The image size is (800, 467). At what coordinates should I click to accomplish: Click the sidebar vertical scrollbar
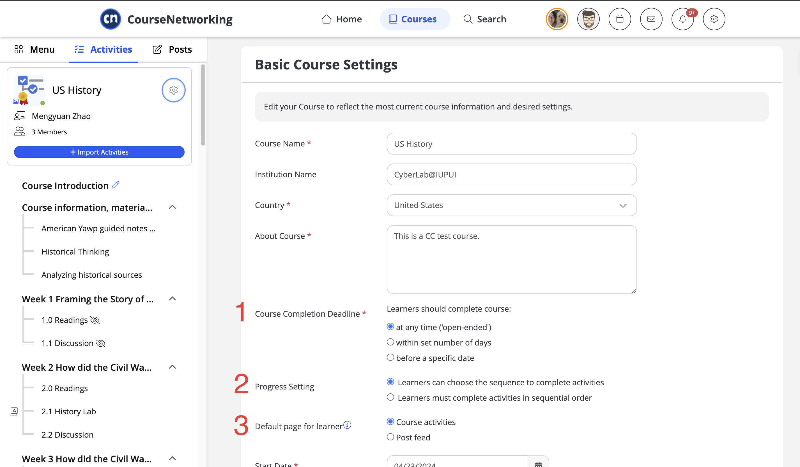click(x=203, y=105)
